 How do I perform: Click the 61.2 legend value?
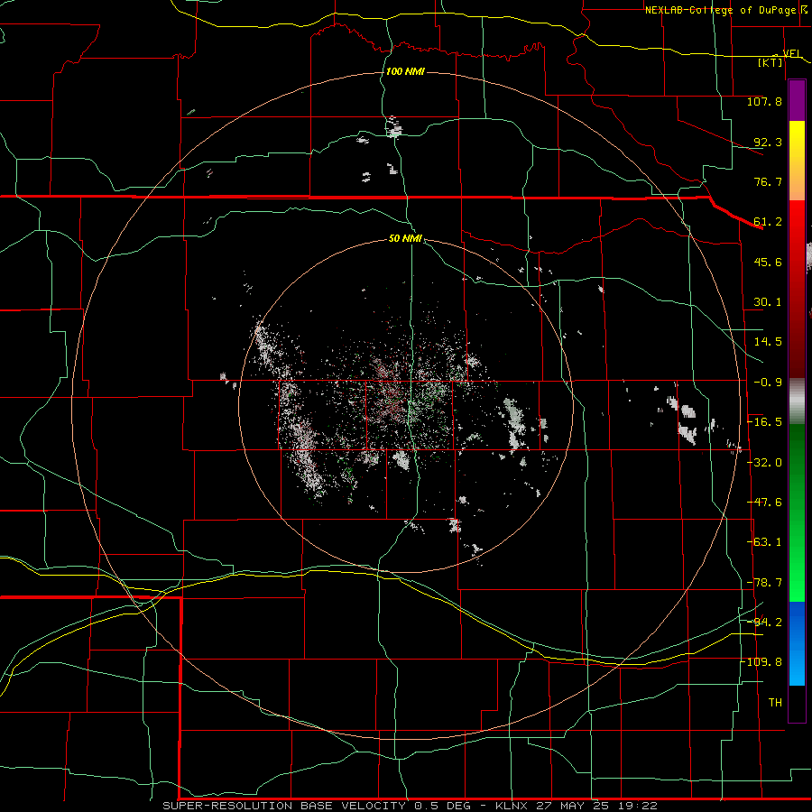pyautogui.click(x=768, y=222)
